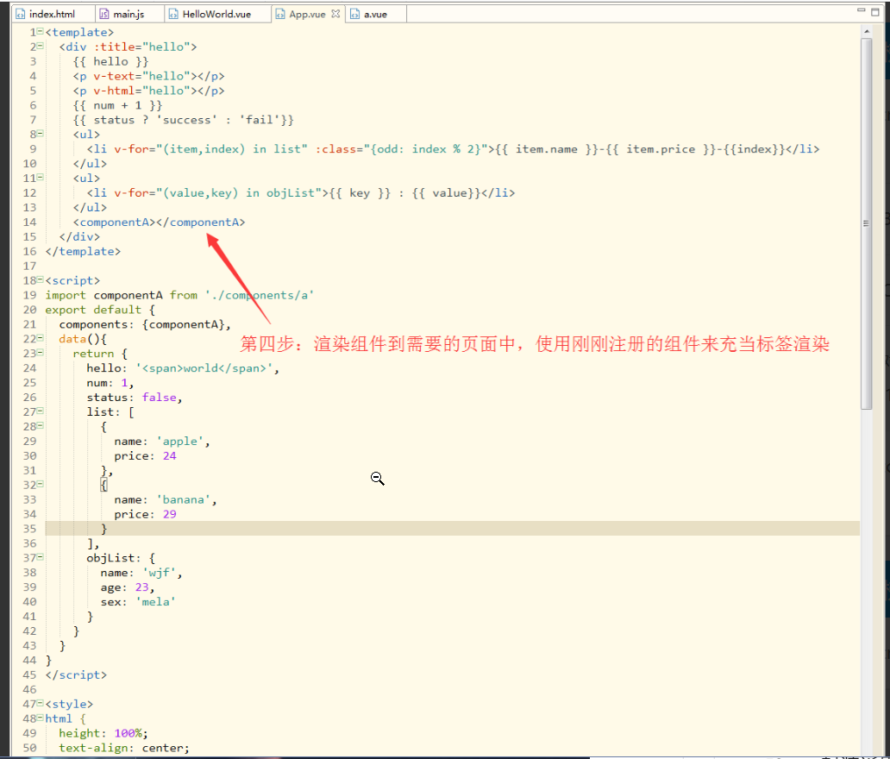This screenshot has width=890, height=759.
Task: Collapse the objList fold on line 37
Action: point(41,557)
